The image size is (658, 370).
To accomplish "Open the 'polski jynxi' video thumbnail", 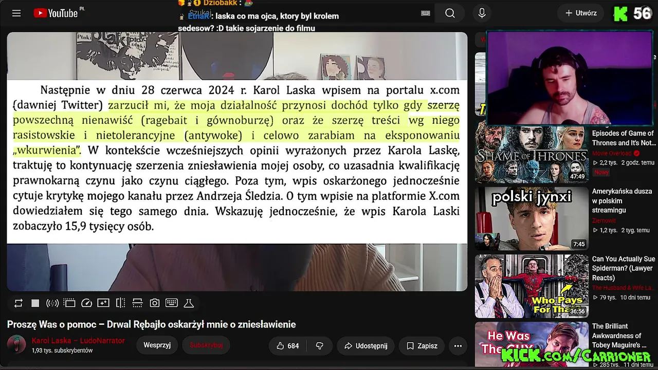I will 532,218.
